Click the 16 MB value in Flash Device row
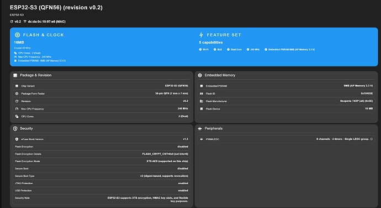The height and width of the screenshot is (208, 381). pyautogui.click(x=369, y=109)
